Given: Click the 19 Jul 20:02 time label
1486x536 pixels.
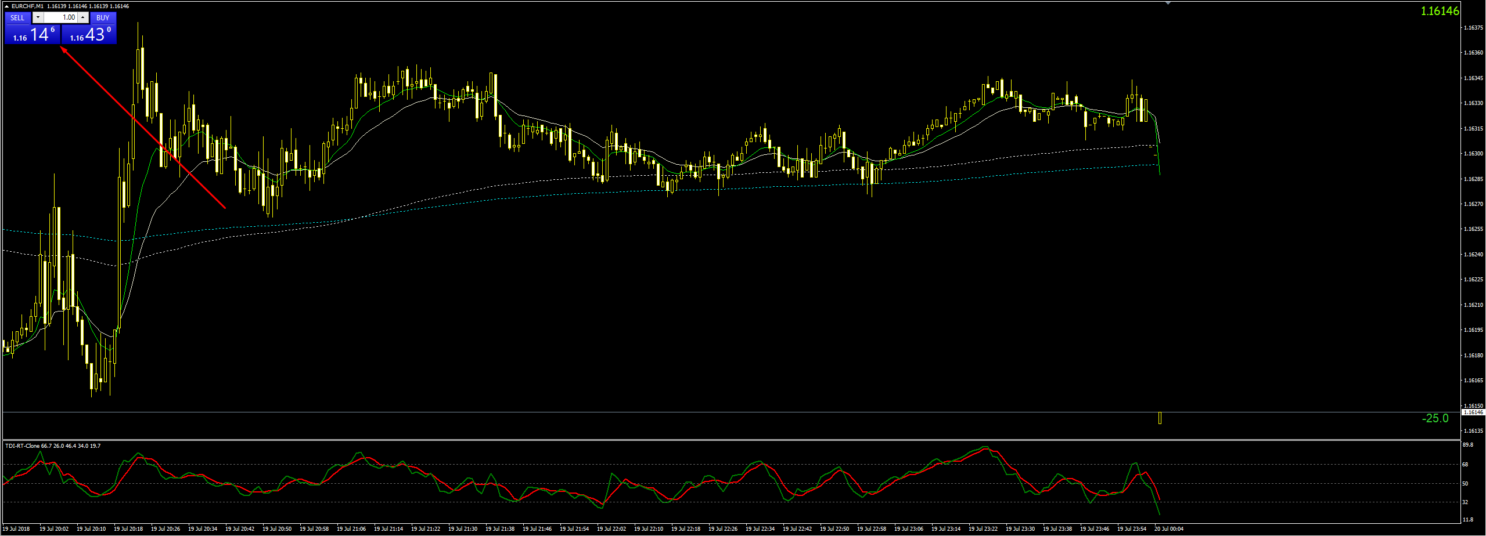Looking at the screenshot, I should (x=54, y=528).
